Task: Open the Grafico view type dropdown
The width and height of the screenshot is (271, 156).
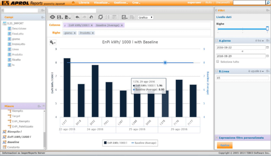Action: coord(145,17)
